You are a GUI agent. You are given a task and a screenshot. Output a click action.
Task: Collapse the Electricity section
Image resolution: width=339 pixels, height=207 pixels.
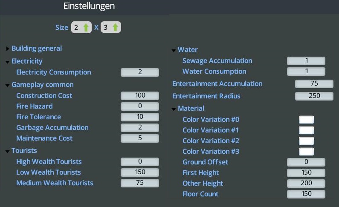8,62
